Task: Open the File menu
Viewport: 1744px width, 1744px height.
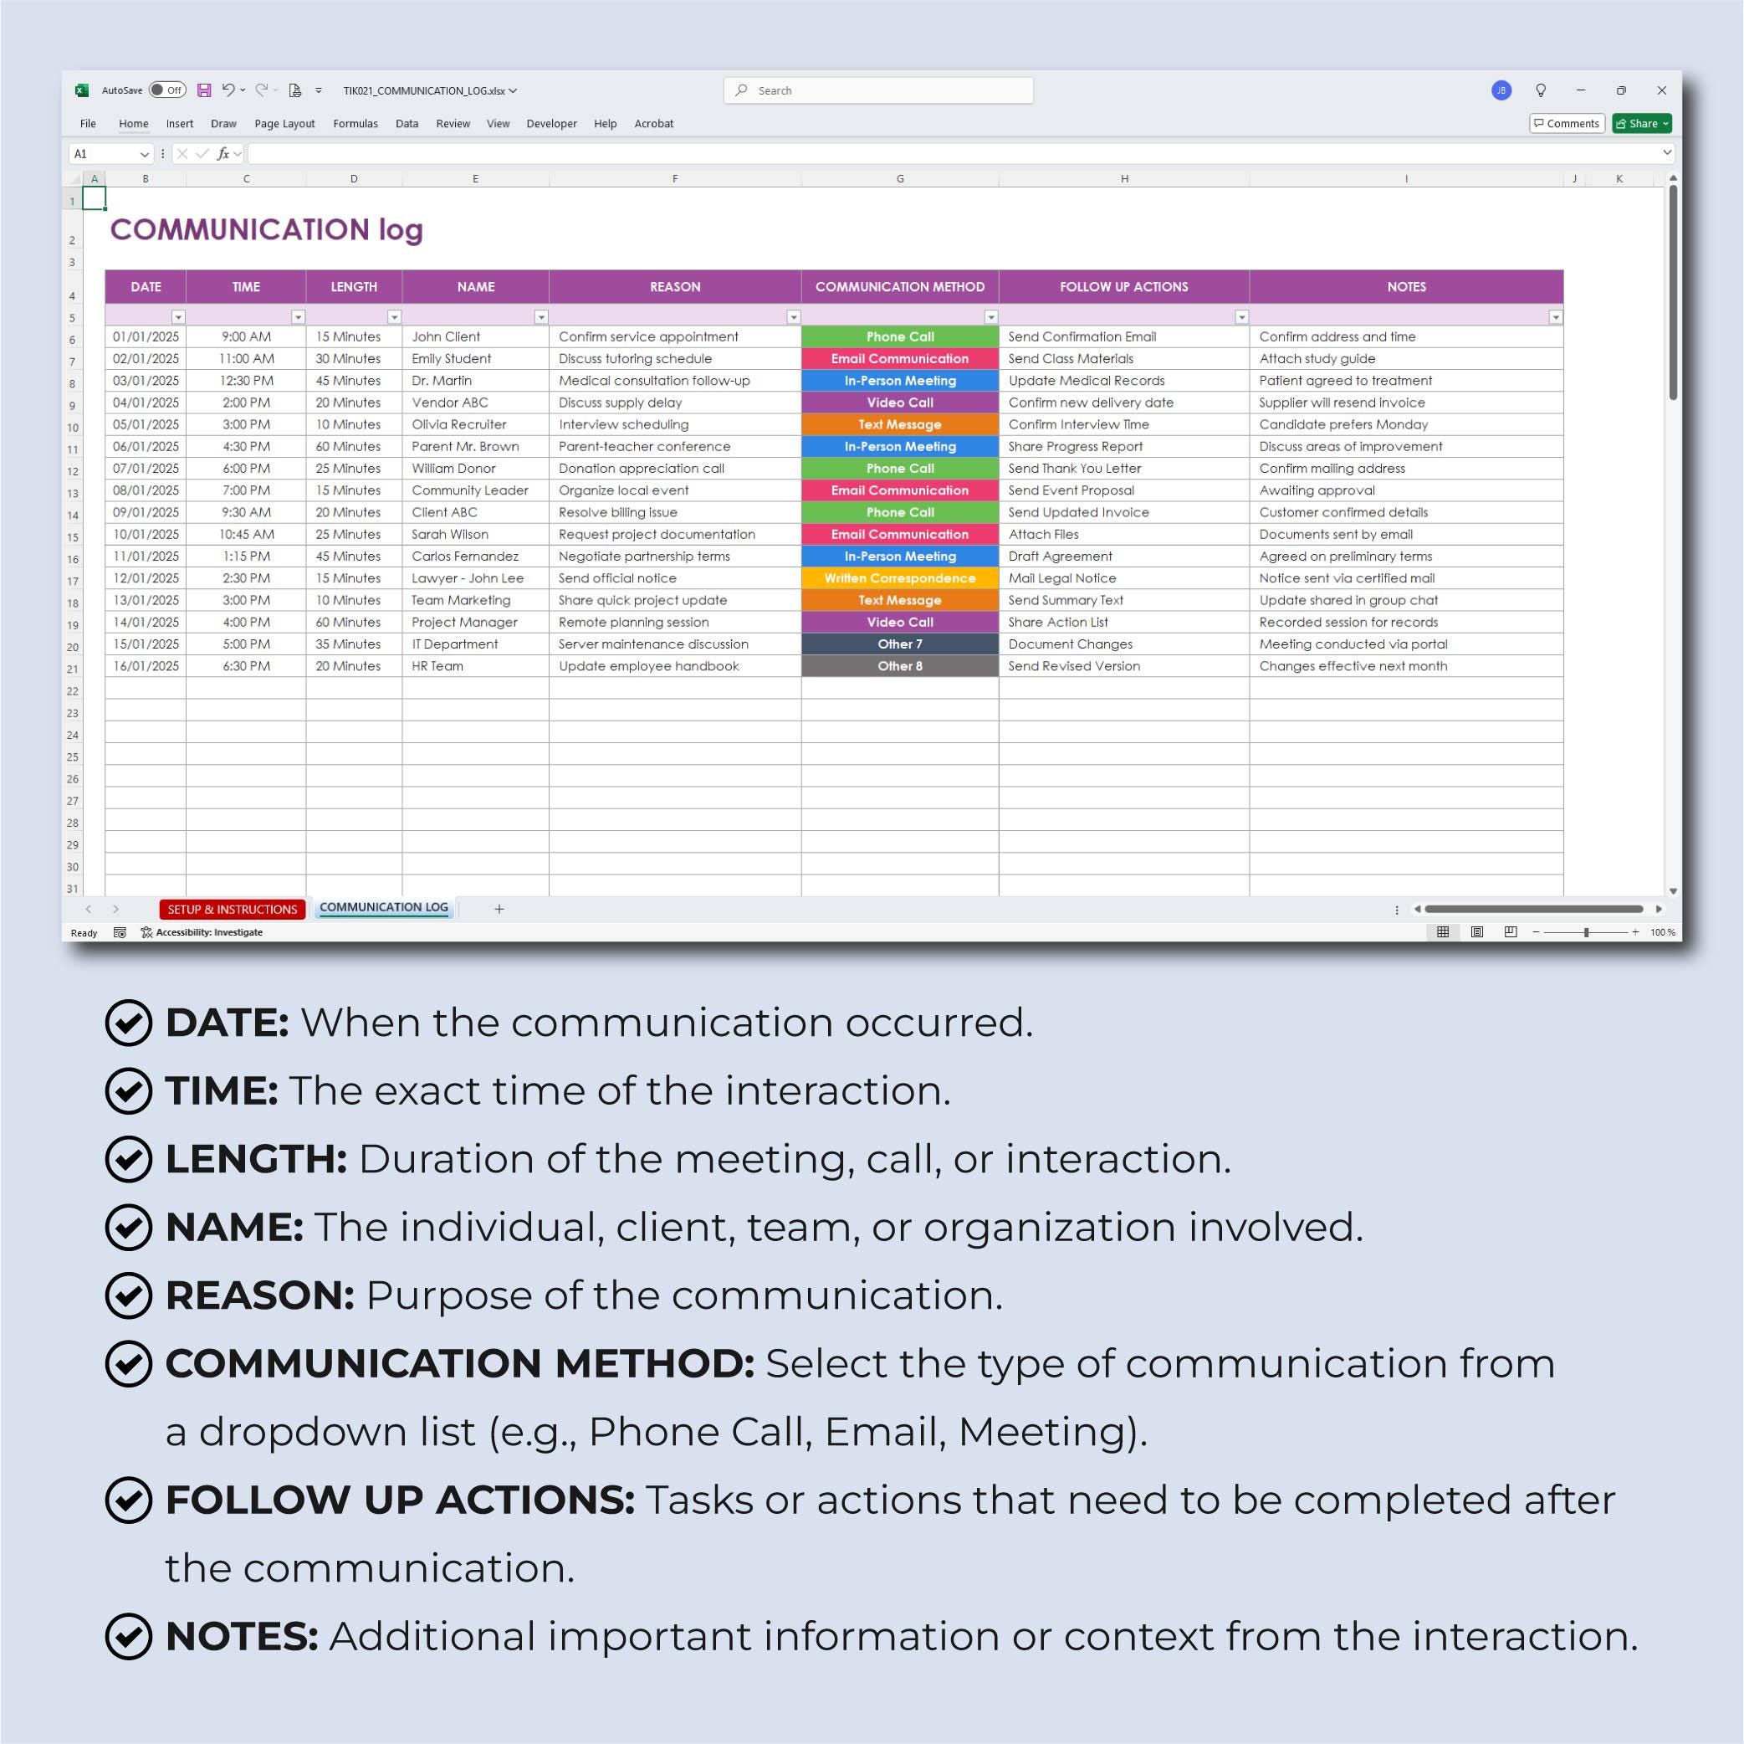Action: pyautogui.click(x=88, y=124)
